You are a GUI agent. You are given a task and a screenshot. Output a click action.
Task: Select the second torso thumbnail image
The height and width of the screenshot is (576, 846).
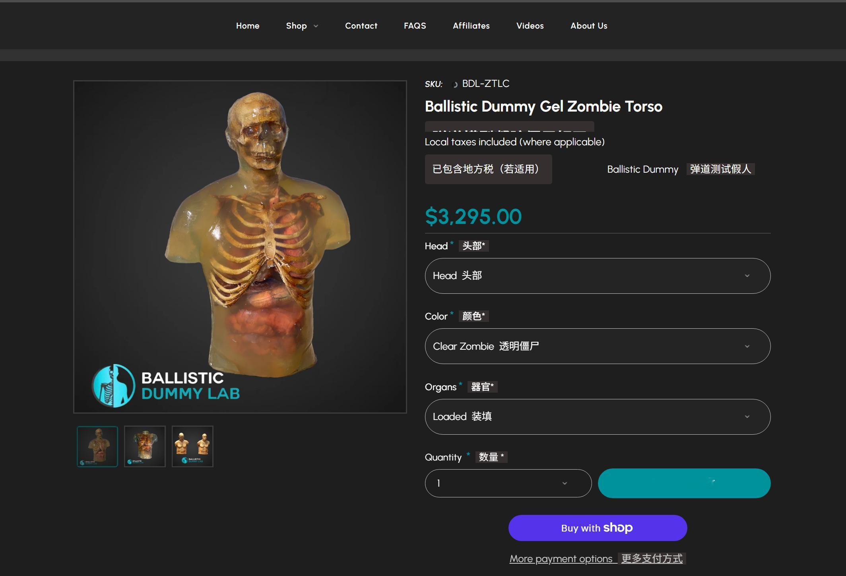(x=145, y=447)
